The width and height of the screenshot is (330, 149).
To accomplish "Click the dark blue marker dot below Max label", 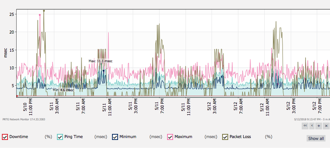I will pyautogui.click(x=103, y=71).
